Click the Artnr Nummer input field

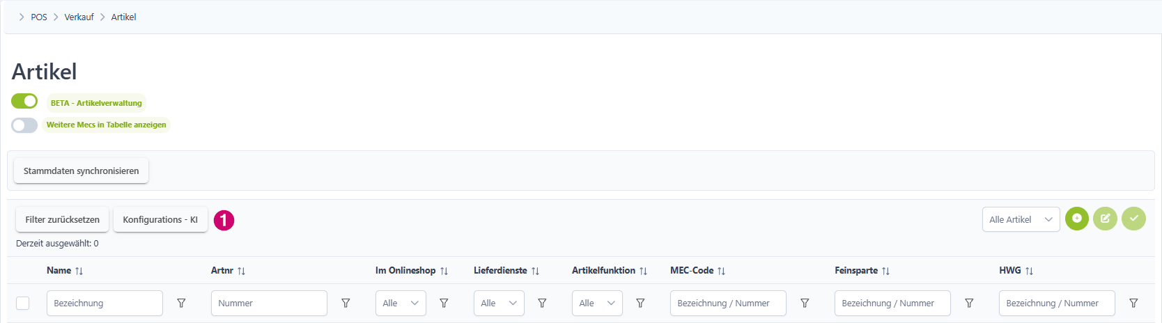click(x=269, y=304)
